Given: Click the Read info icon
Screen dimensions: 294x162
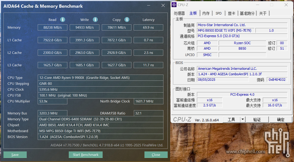Looking at the screenshot, I should coord(63,19).
